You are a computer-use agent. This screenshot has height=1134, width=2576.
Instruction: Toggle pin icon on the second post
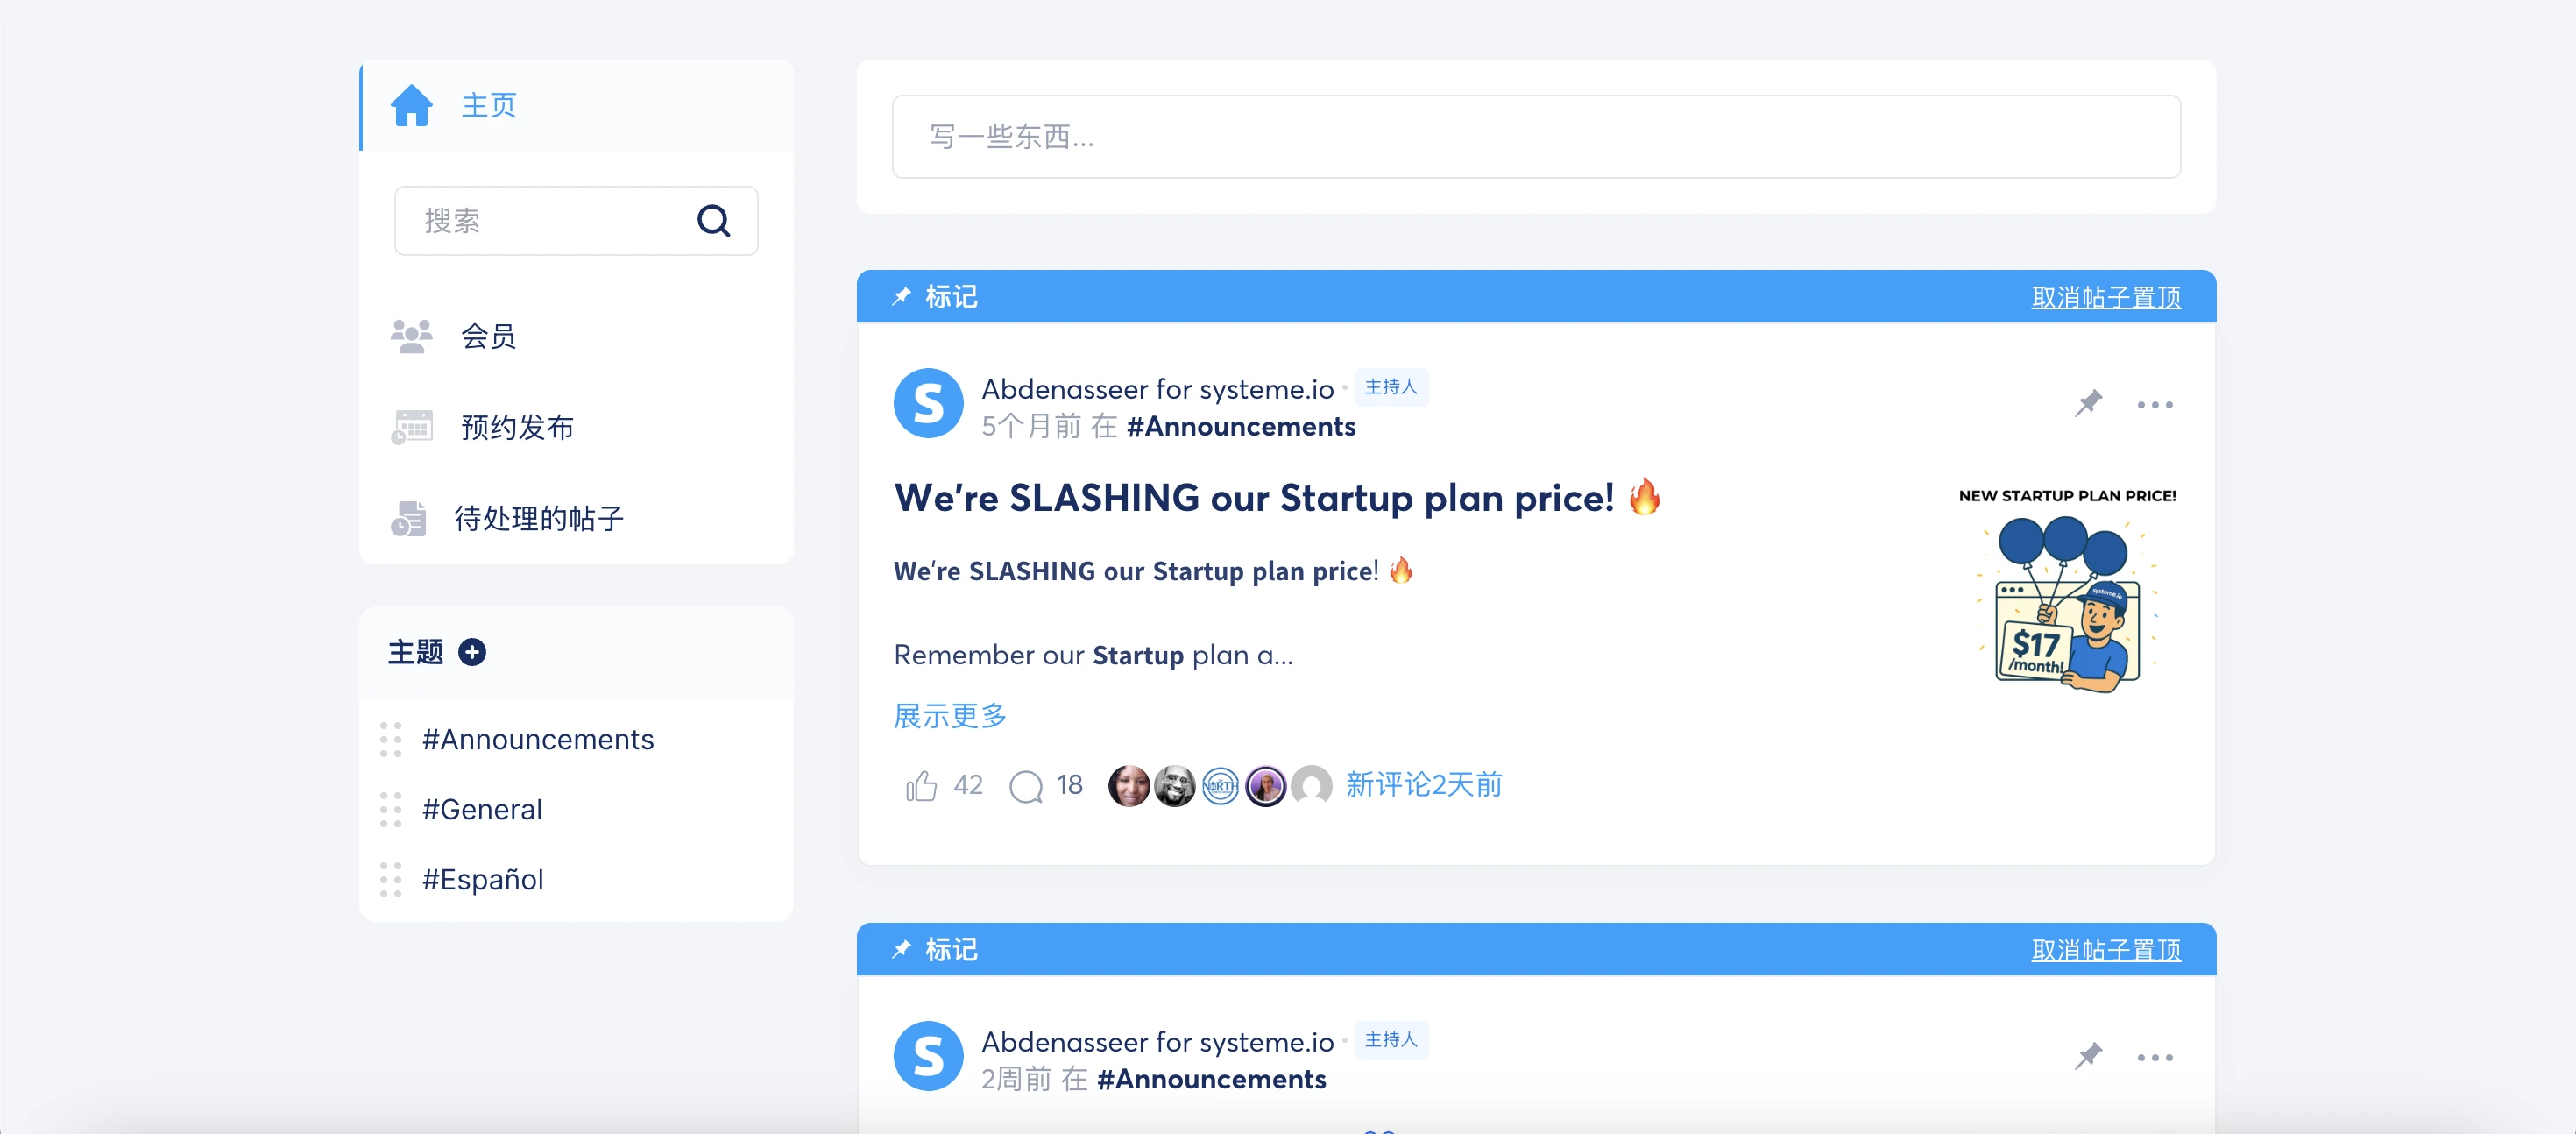(x=2088, y=1057)
